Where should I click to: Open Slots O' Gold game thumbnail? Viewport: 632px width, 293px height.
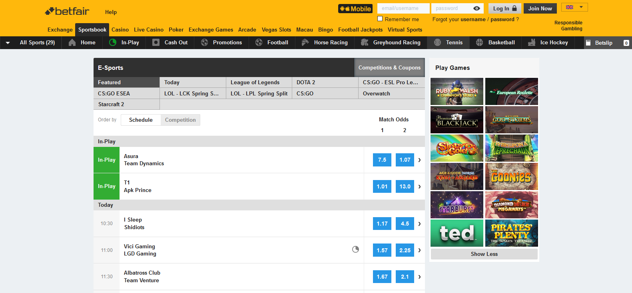457,148
